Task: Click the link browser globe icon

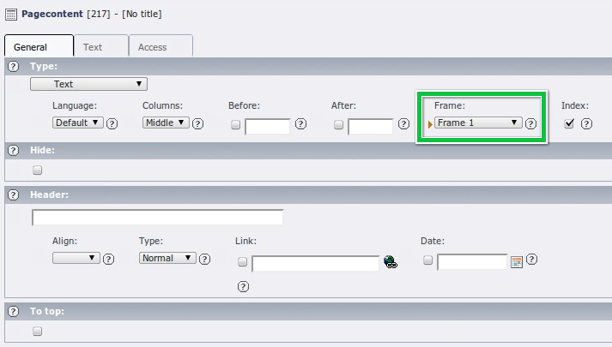Action: 391,262
